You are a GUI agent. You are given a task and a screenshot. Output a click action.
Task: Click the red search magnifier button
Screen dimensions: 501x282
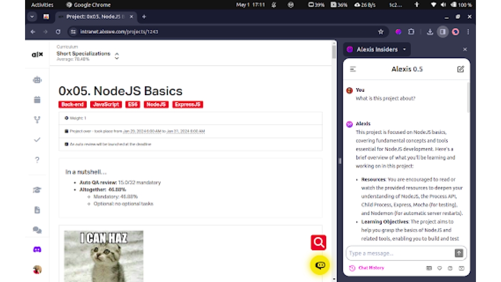[319, 242]
